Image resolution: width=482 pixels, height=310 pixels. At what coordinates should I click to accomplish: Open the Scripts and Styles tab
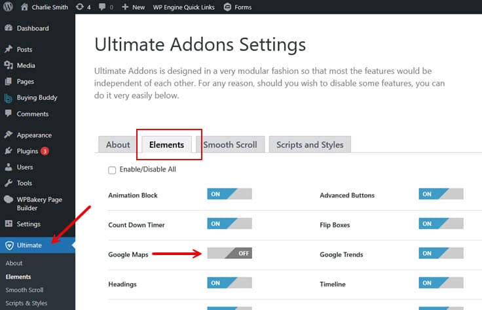coord(310,145)
